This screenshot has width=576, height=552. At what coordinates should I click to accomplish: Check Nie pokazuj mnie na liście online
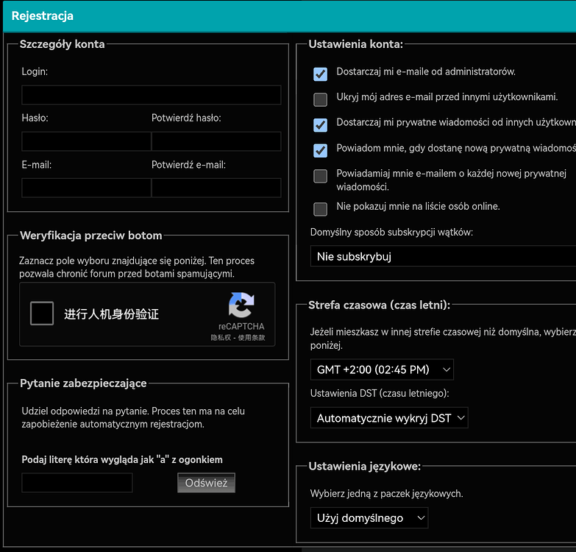pyautogui.click(x=320, y=209)
